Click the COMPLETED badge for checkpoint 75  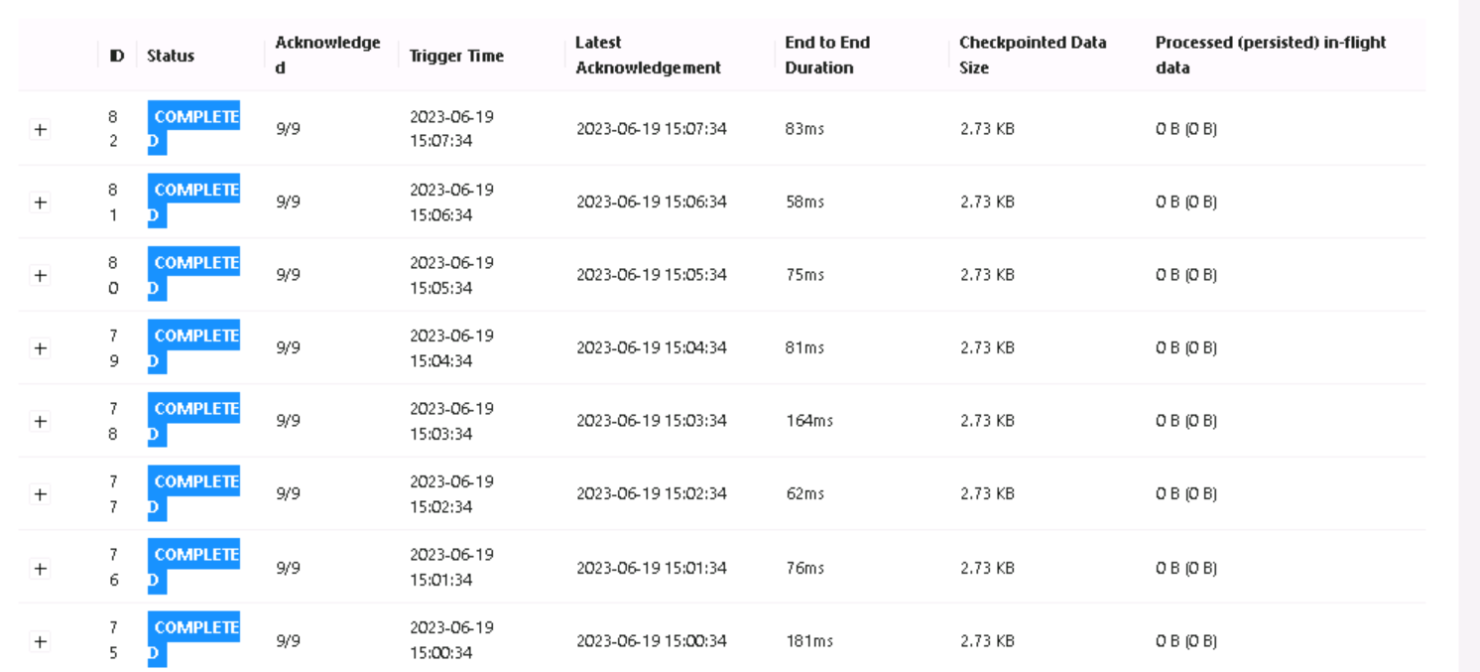point(193,639)
